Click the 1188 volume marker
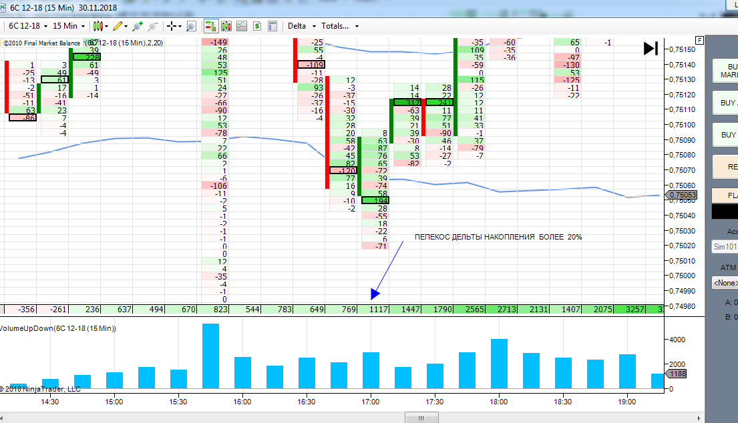The image size is (738, 423). 677,374
